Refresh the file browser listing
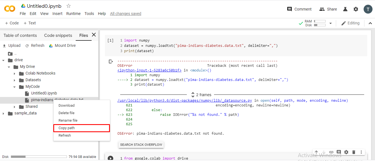375x161 pixels. (x=35, y=45)
